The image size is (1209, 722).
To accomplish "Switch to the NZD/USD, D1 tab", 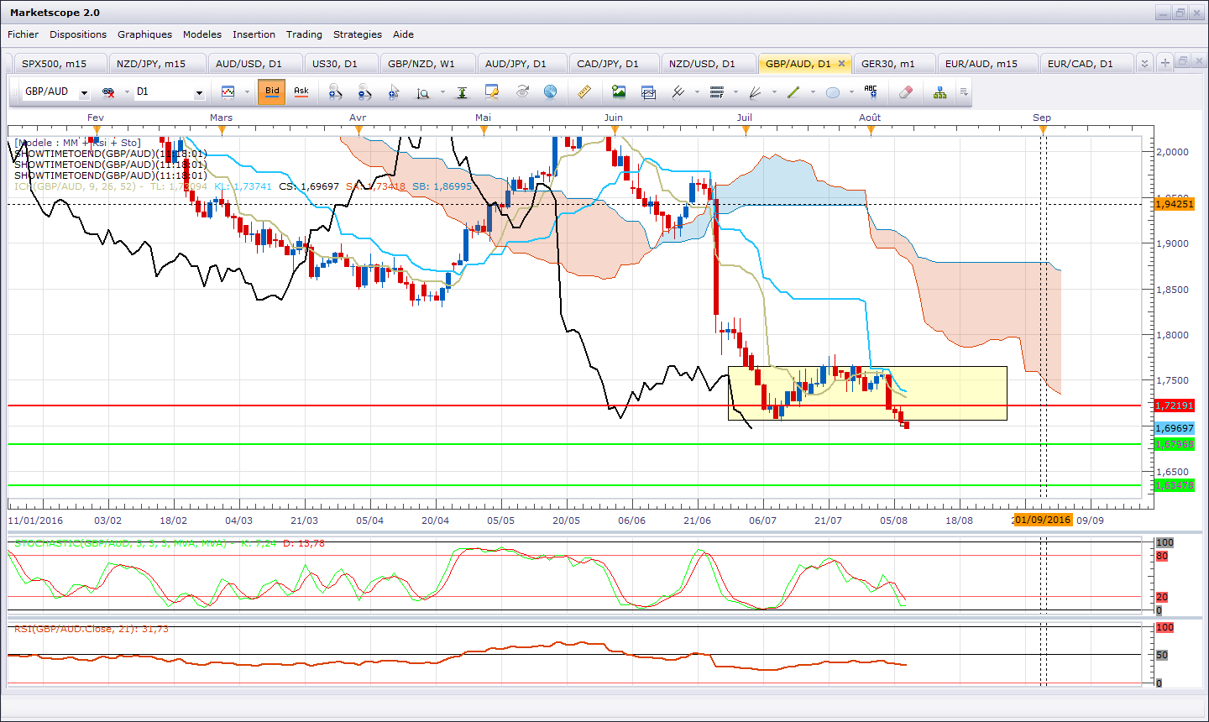I will (708, 64).
